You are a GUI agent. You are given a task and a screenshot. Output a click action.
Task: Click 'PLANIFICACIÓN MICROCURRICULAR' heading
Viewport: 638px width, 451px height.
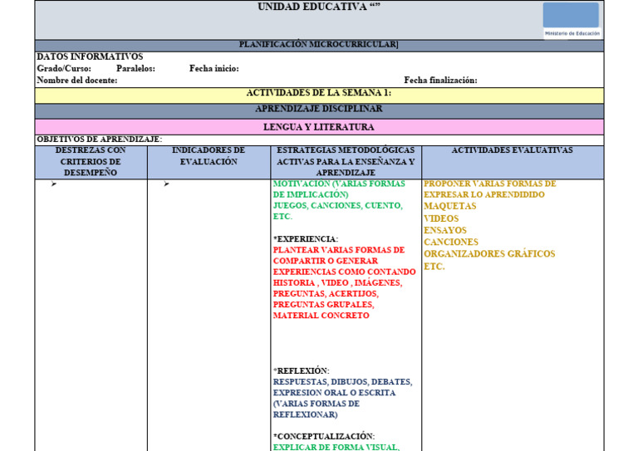tap(319, 44)
